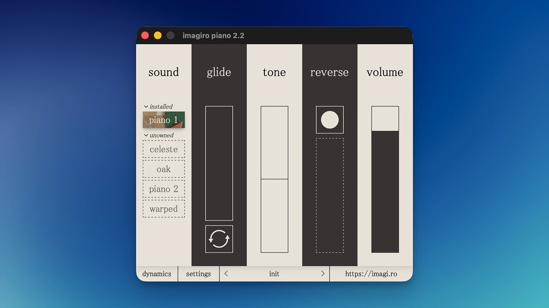This screenshot has width=549, height=308.
Task: Click the reverse column header
Action: click(329, 72)
